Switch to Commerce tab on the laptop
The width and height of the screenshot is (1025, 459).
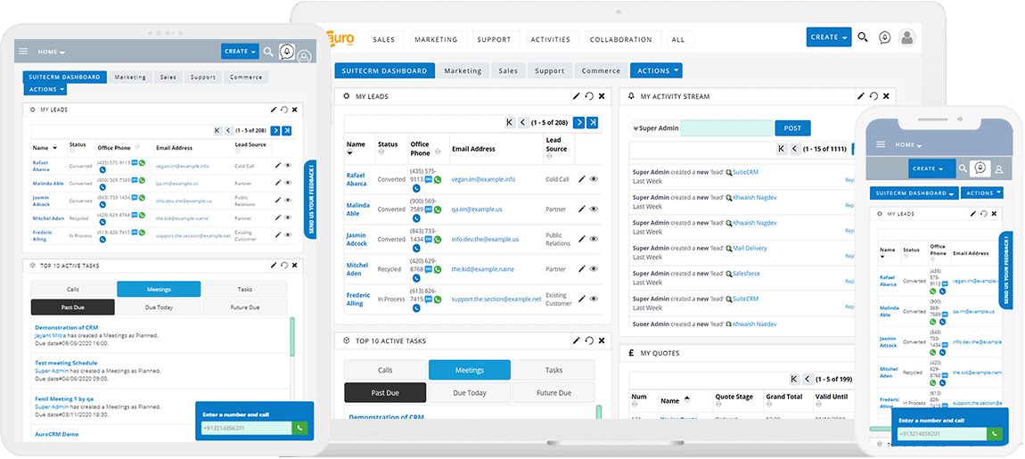pyautogui.click(x=601, y=70)
